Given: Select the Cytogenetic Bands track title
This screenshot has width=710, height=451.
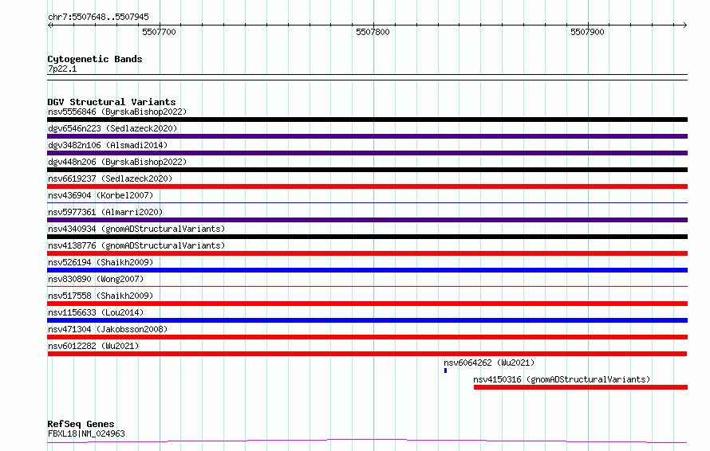Looking at the screenshot, I should click(95, 59).
